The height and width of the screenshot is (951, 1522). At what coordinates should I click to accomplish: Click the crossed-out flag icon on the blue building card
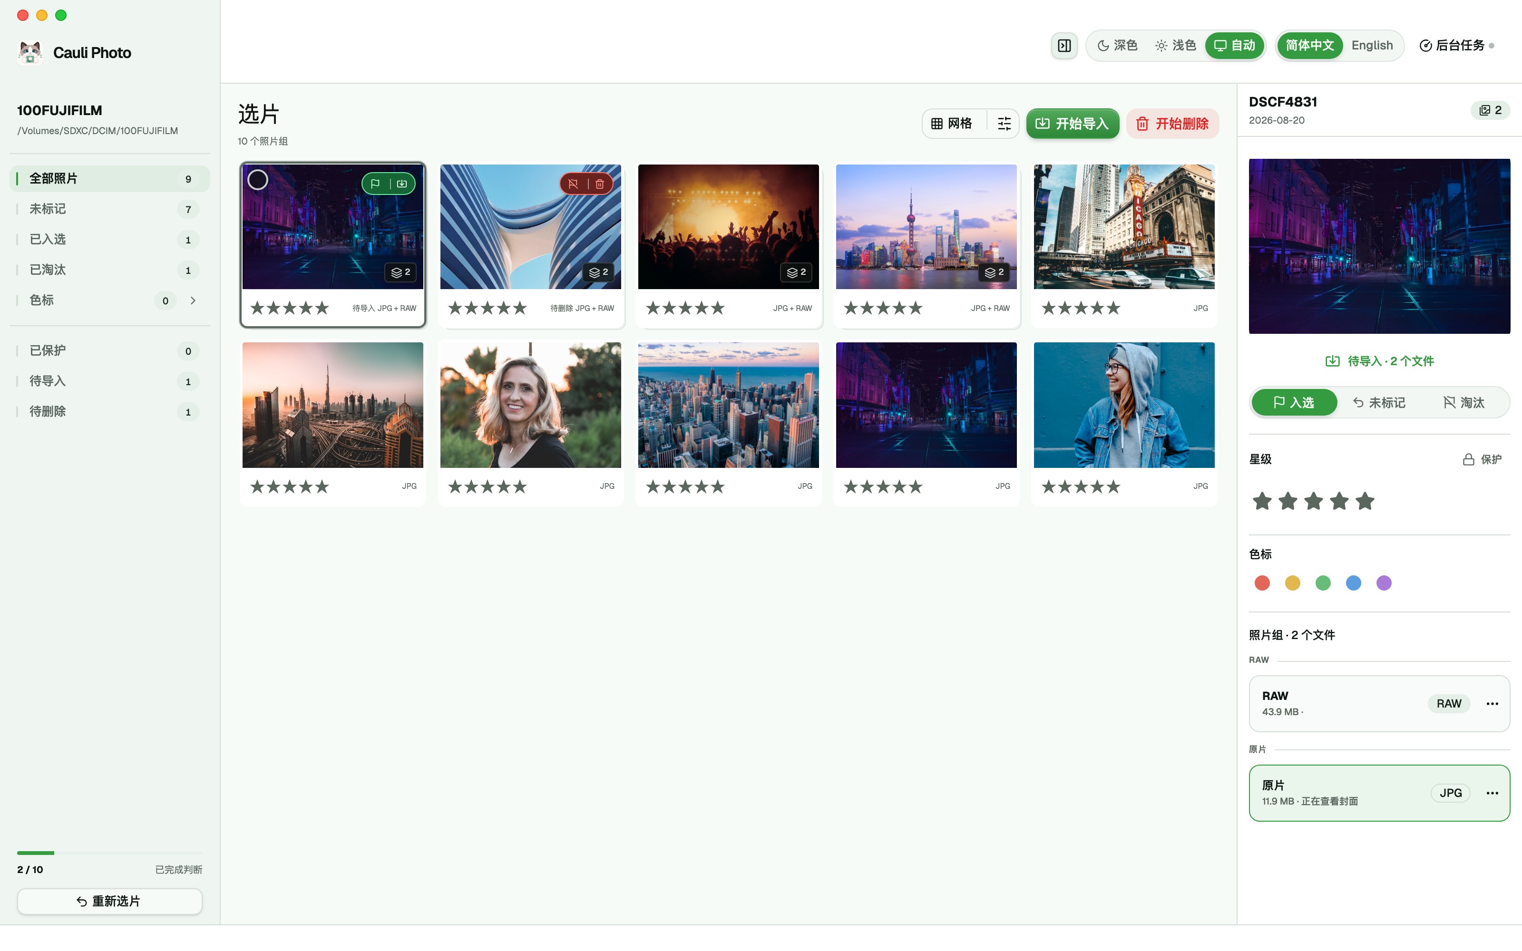573,184
